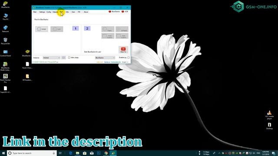Open the ENG language indicator
This screenshot has height=156, width=278.
[x=258, y=153]
